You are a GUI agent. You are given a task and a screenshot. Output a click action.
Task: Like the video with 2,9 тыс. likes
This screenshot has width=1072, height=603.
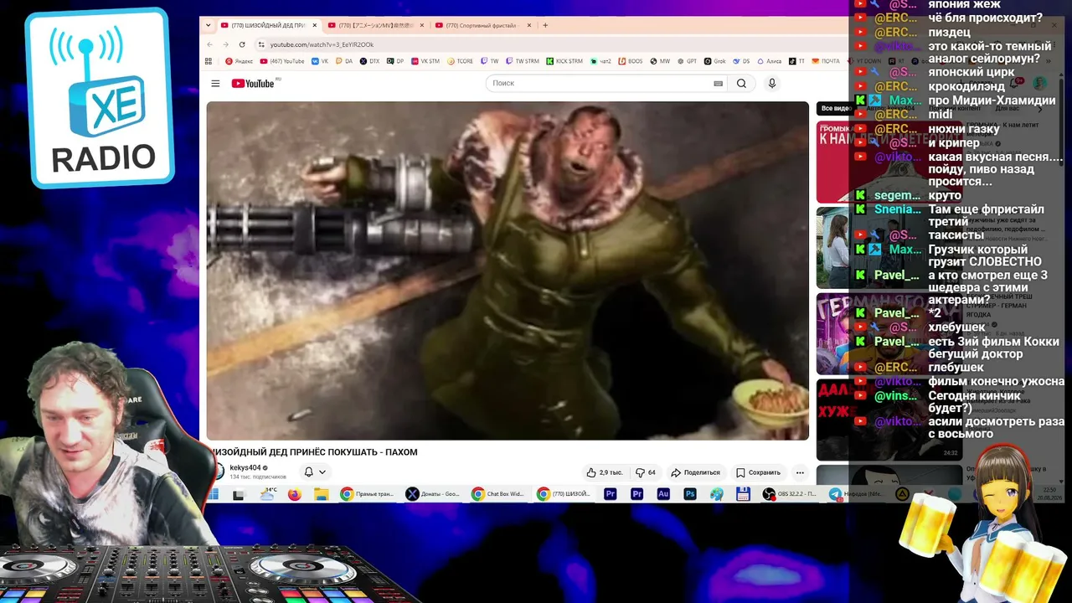(x=604, y=472)
